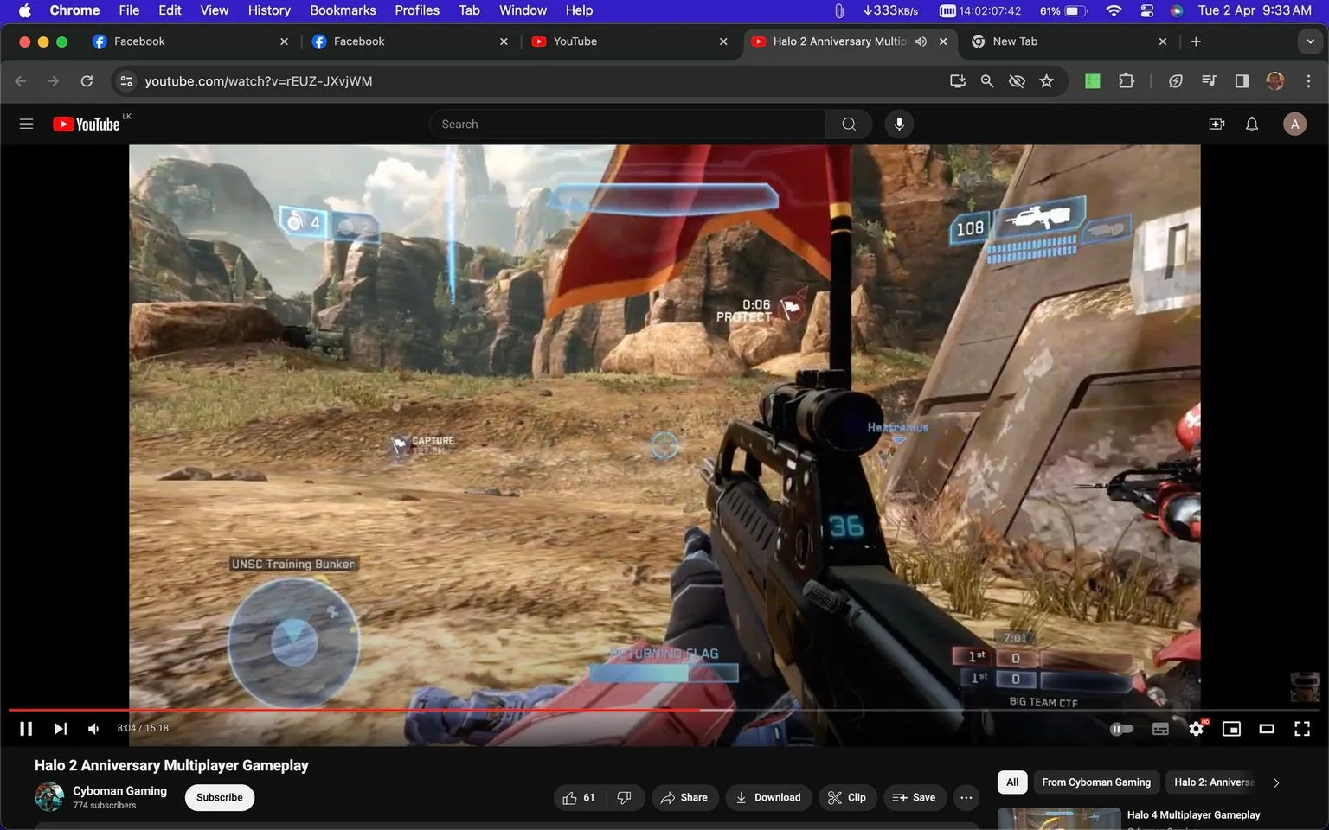This screenshot has width=1329, height=830.
Task: Open Create video button
Action: (x=1217, y=124)
